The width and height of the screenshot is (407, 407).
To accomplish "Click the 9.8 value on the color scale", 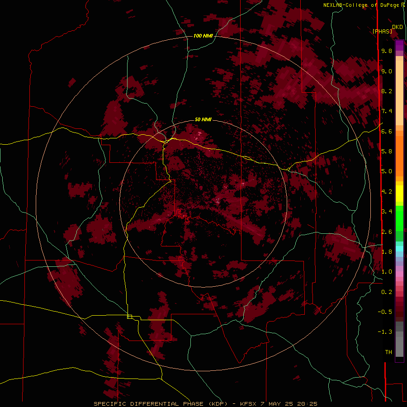I will tap(387, 51).
